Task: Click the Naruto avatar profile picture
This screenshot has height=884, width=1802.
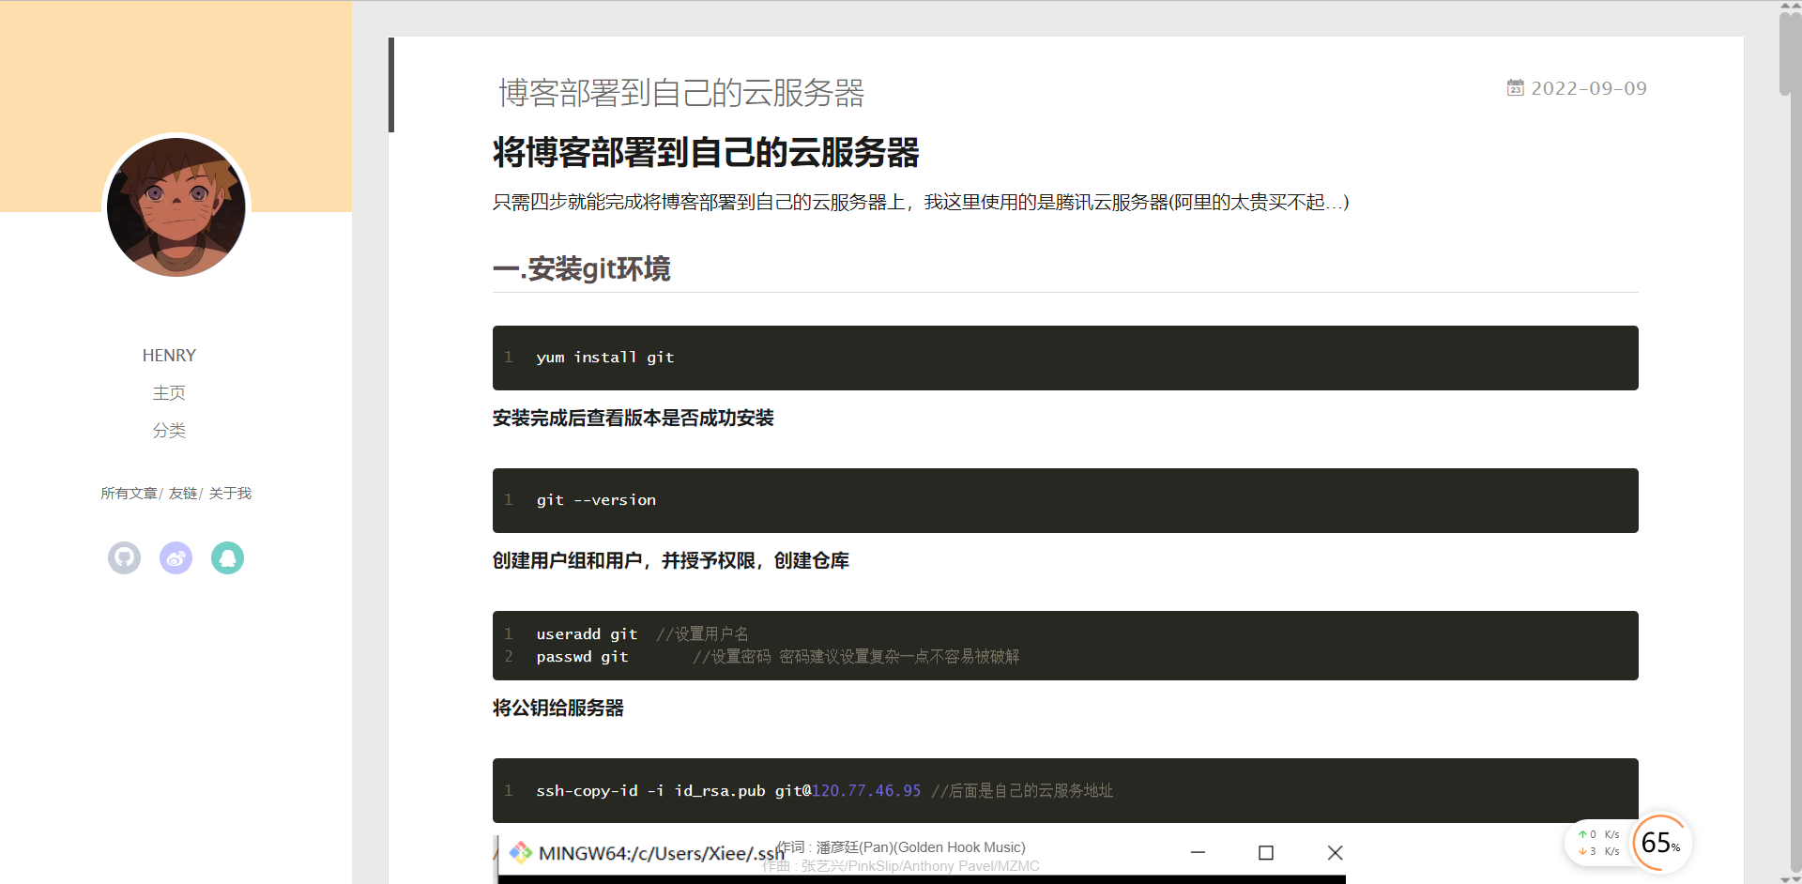Action: pos(176,207)
